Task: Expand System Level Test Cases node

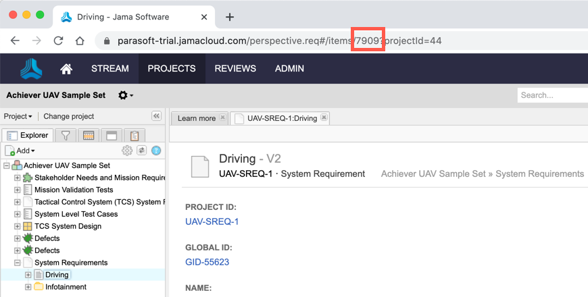Action: point(18,214)
